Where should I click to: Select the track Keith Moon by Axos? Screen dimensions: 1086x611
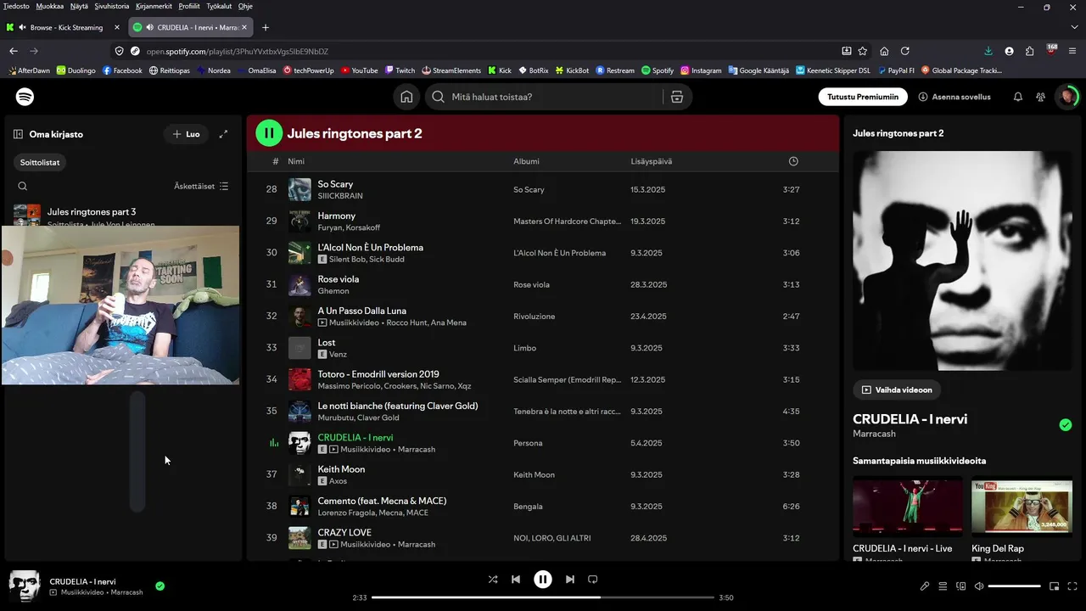[543, 474]
